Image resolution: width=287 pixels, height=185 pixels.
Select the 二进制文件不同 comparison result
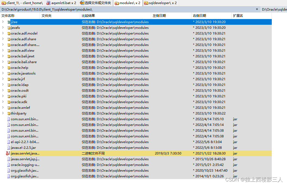pyautogui.click(x=93, y=153)
